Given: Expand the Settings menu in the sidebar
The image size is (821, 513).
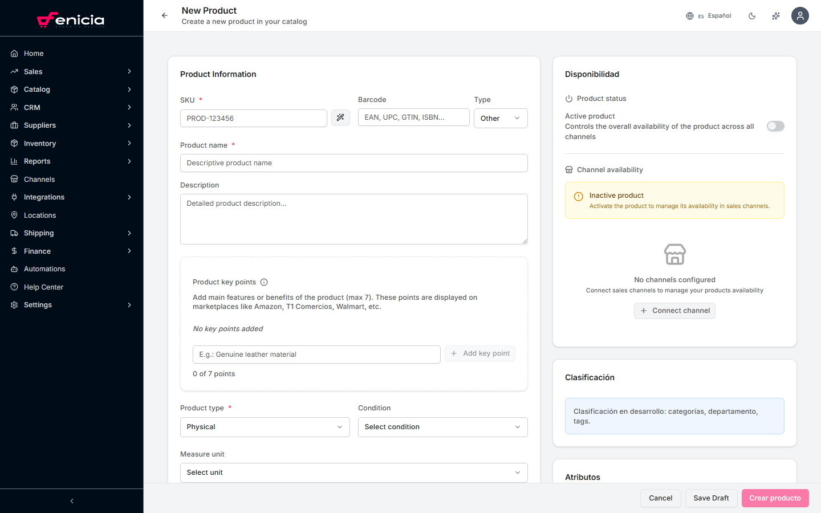Looking at the screenshot, I should (38, 304).
